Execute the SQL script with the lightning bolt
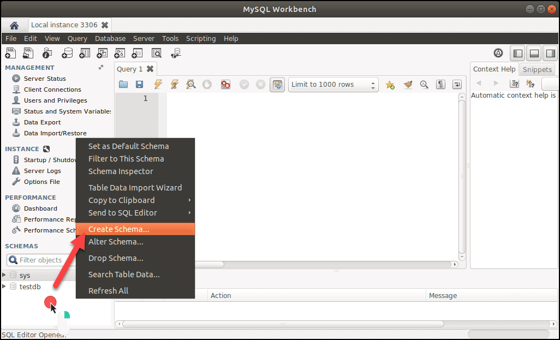This screenshot has width=560, height=340. (x=158, y=85)
